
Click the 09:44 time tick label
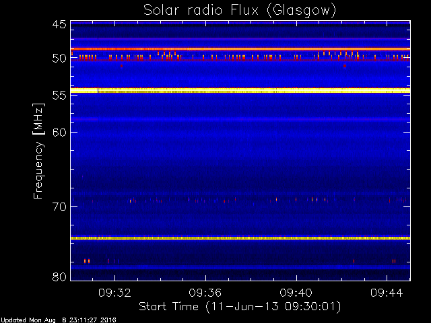pyautogui.click(x=387, y=293)
